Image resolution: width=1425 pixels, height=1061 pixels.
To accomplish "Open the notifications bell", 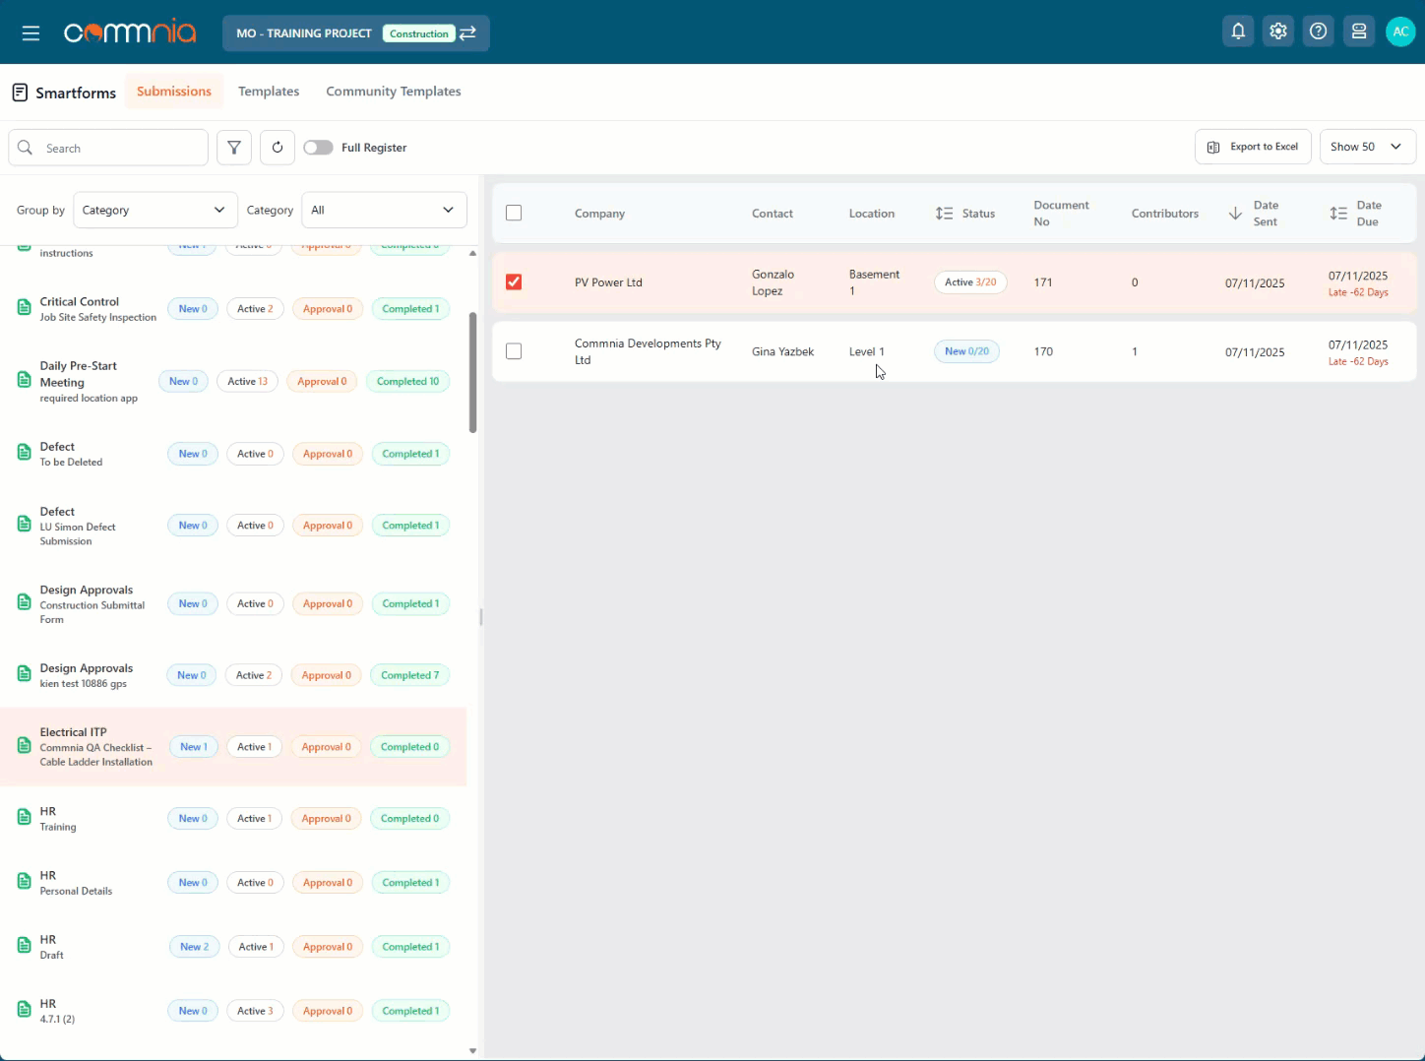I will tap(1238, 31).
